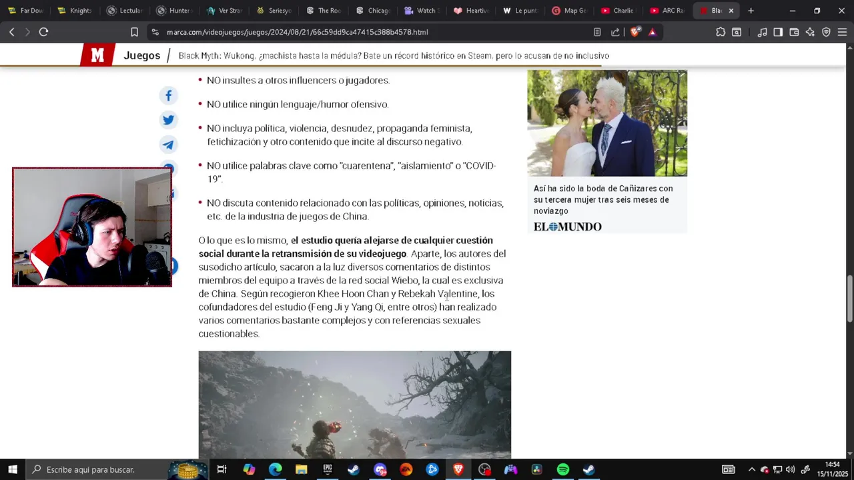The height and width of the screenshot is (480, 854).
Task: Switch to the Knights tab
Action: click(x=75, y=11)
